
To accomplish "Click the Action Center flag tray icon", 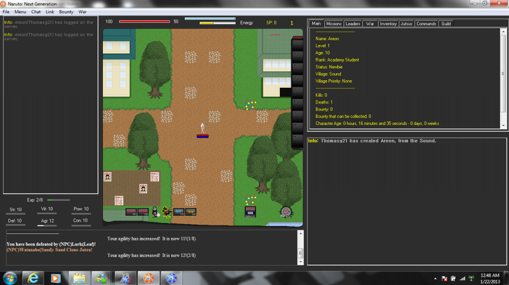I will (444, 278).
